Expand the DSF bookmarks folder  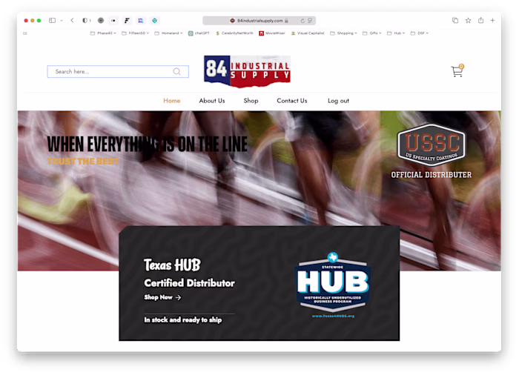[x=420, y=33]
